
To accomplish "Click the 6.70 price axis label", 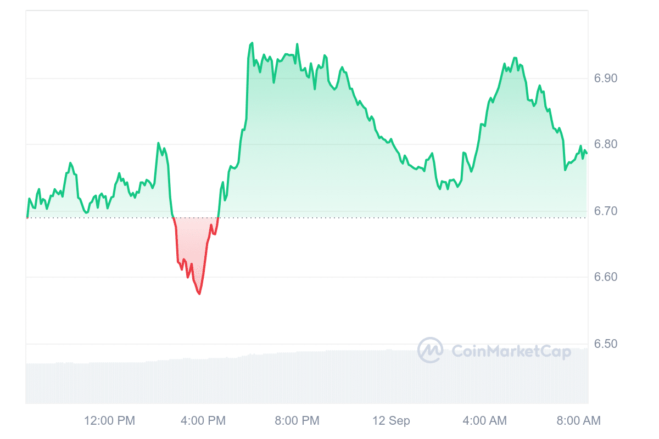I will click(606, 211).
